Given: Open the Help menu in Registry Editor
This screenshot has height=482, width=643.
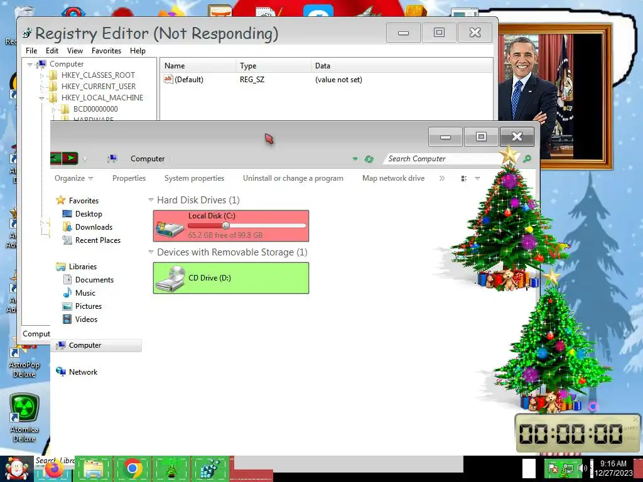Looking at the screenshot, I should [138, 51].
